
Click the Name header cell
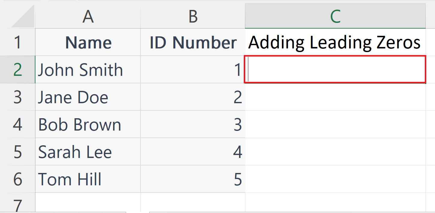point(88,42)
